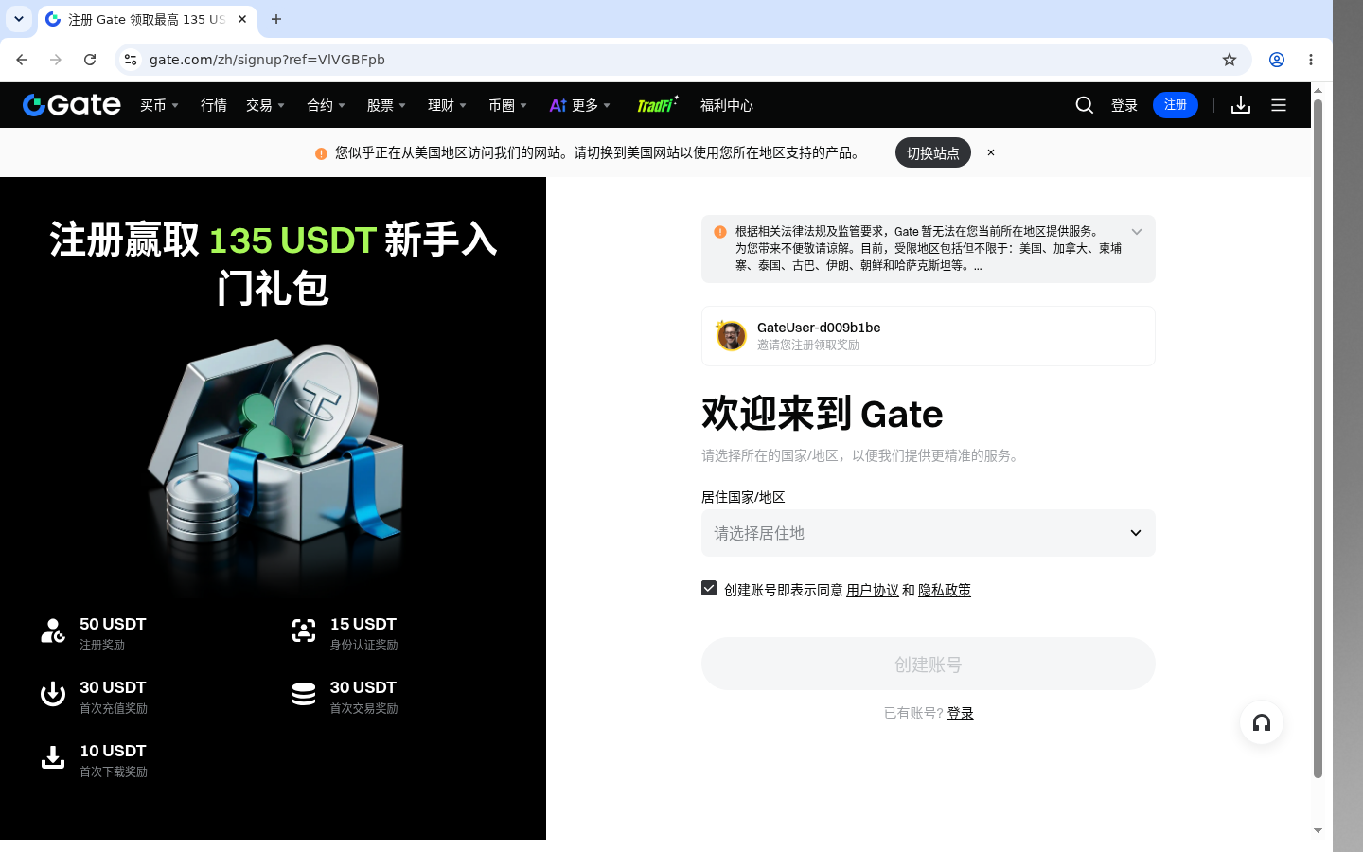Open the 居住国家/地区 dropdown

[929, 533]
